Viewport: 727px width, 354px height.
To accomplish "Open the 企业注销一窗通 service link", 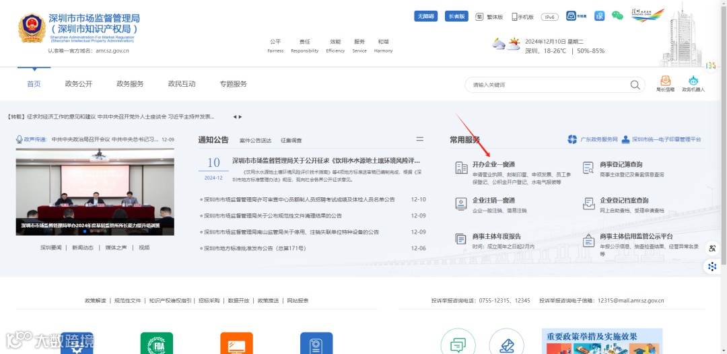I will click(x=494, y=201).
